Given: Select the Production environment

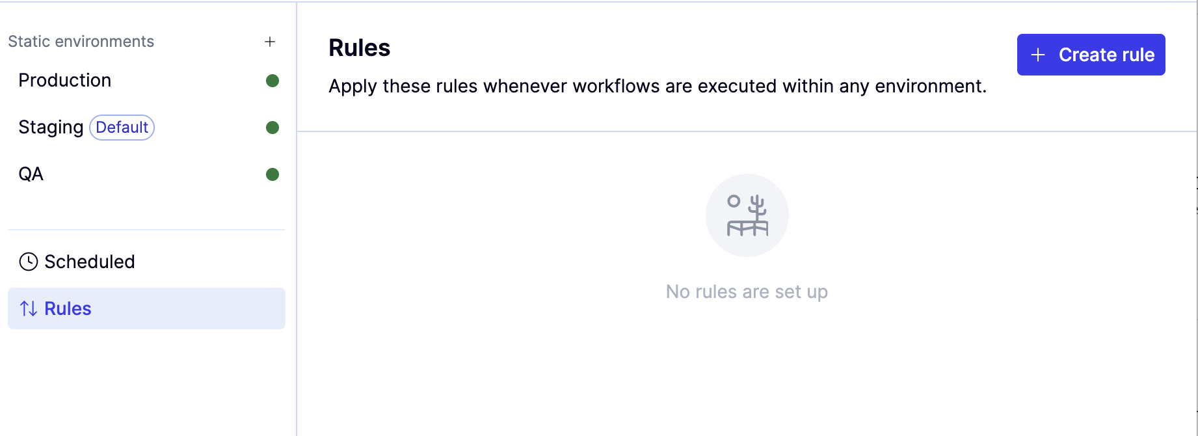Looking at the screenshot, I should tap(146, 81).
